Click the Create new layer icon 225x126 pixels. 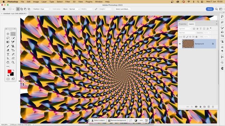(x=208, y=107)
